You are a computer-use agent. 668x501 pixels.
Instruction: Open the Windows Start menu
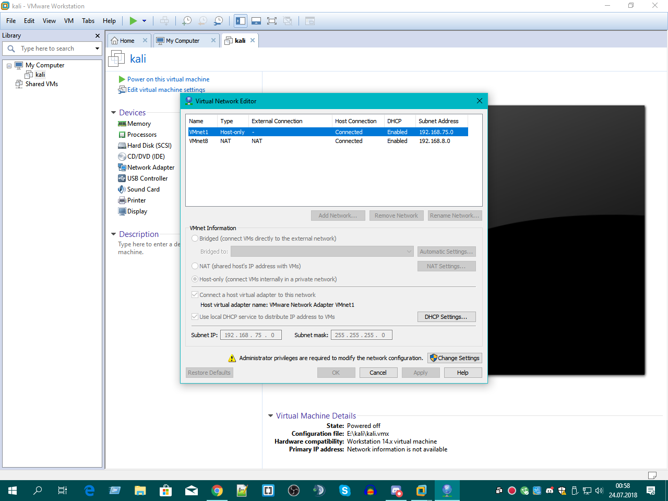point(13,491)
